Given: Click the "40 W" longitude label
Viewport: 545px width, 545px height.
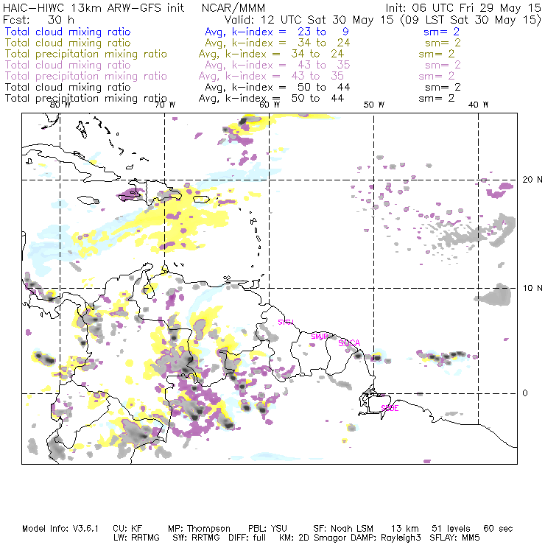Looking at the screenshot, I should 478,105.
